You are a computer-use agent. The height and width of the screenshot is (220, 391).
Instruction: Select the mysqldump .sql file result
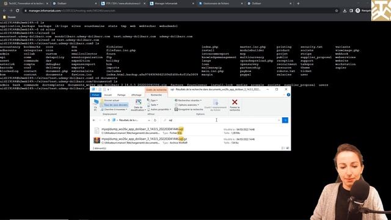coord(190,131)
